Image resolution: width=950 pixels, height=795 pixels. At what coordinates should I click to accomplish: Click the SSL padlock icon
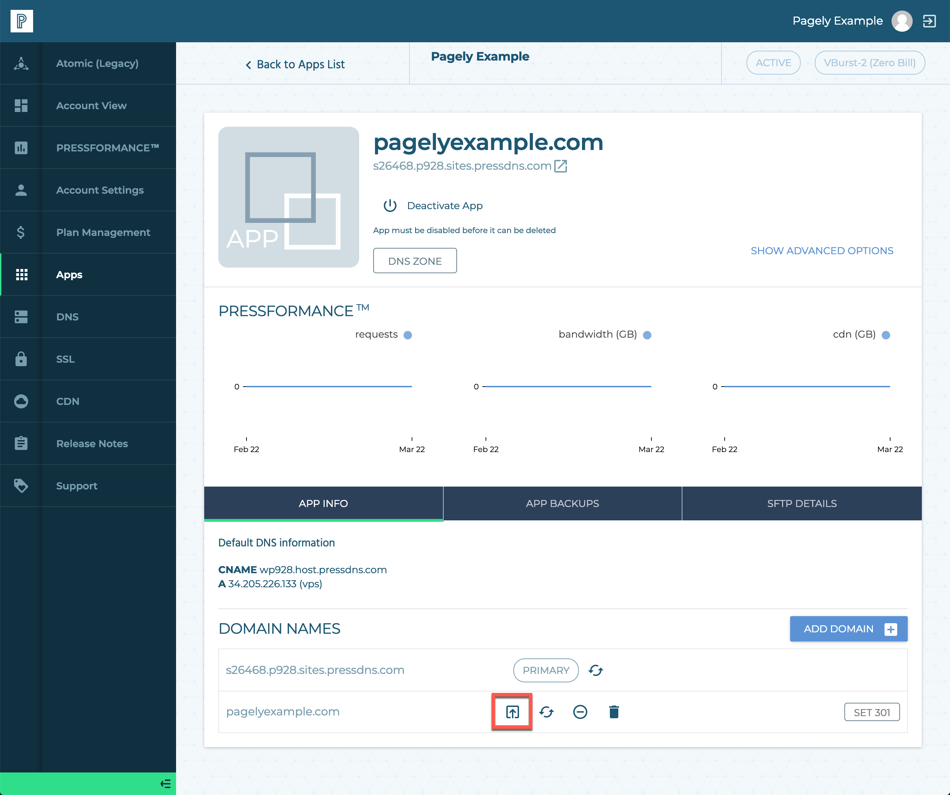(x=21, y=359)
